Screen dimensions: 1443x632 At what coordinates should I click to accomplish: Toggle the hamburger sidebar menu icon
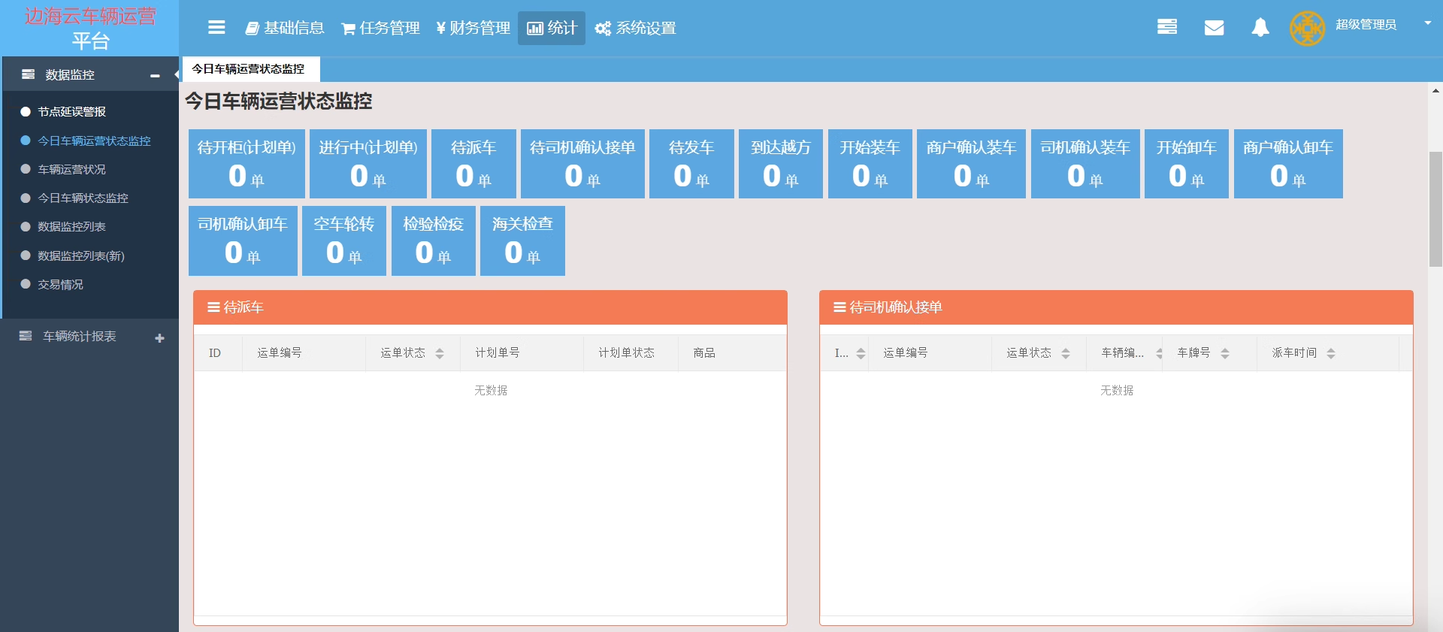pyautogui.click(x=216, y=28)
